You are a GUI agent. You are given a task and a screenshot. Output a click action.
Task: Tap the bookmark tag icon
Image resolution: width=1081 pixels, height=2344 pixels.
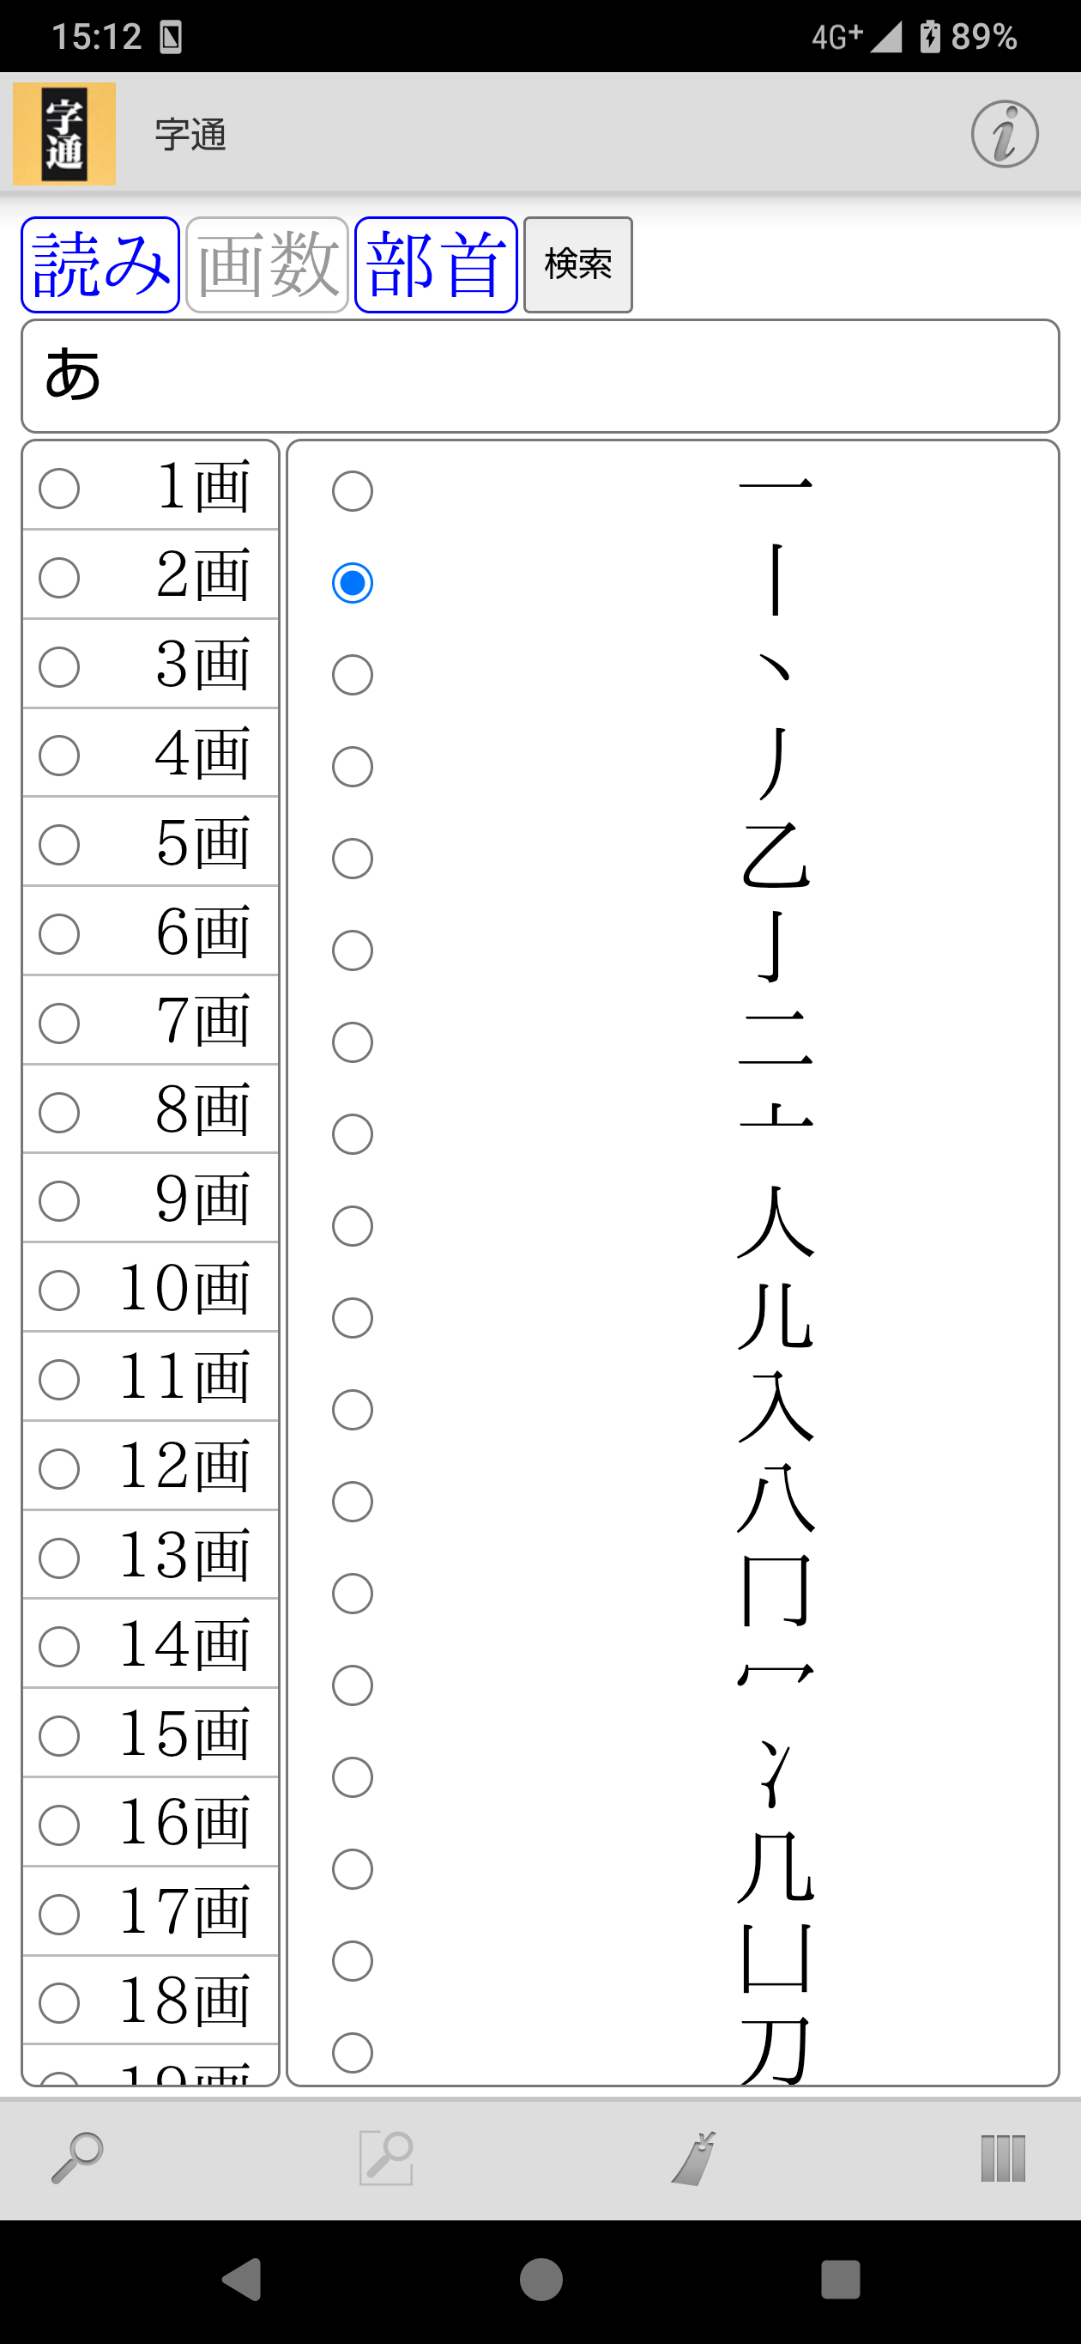coord(695,2157)
